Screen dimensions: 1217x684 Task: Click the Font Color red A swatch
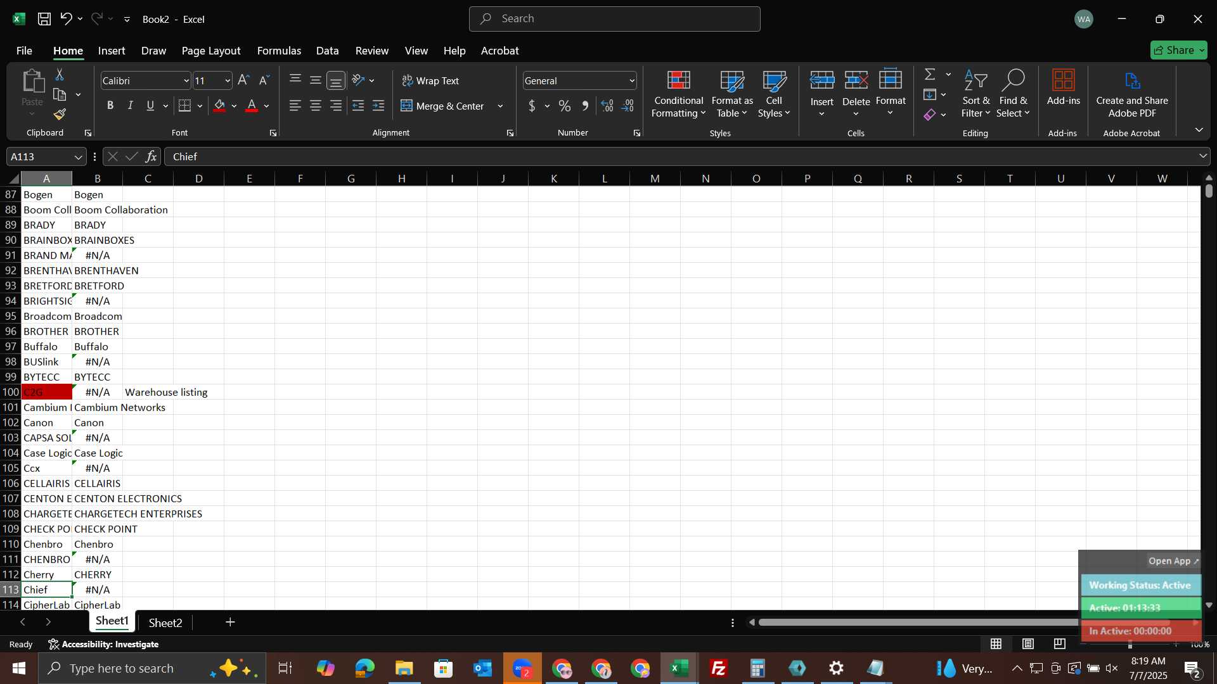pyautogui.click(x=252, y=106)
